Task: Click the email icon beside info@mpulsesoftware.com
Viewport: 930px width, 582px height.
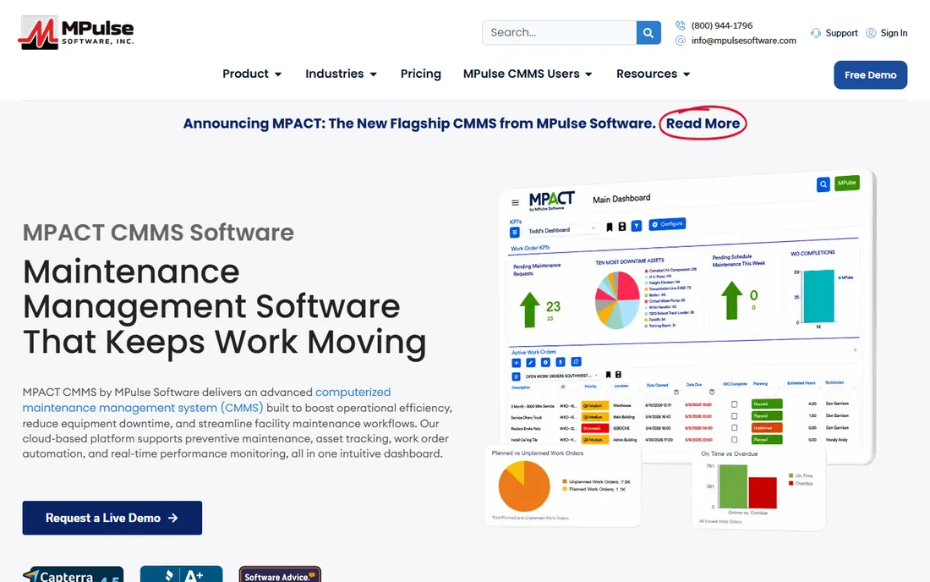Action: (x=681, y=41)
